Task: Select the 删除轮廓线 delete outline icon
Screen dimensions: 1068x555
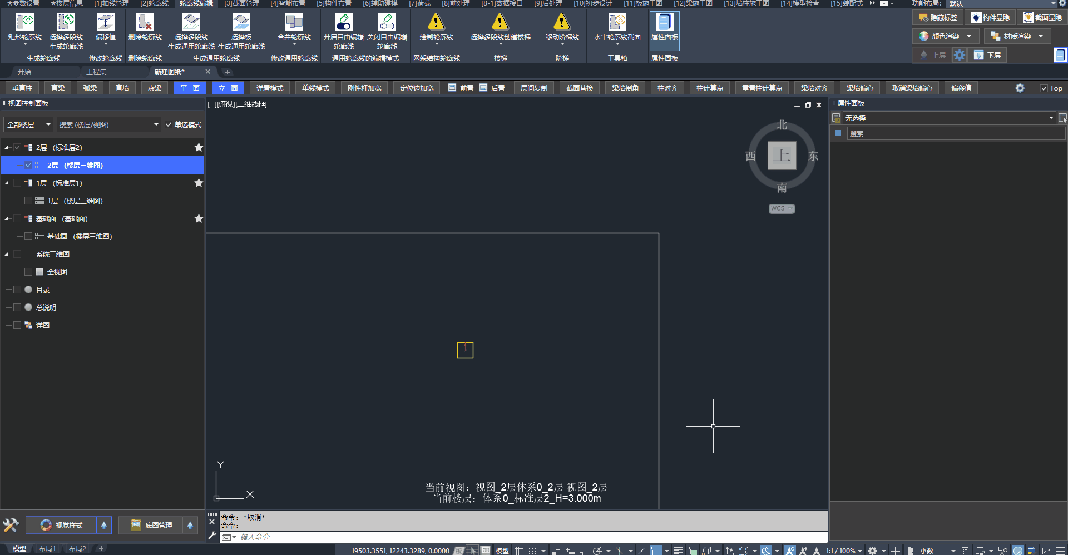Action: 145,22
